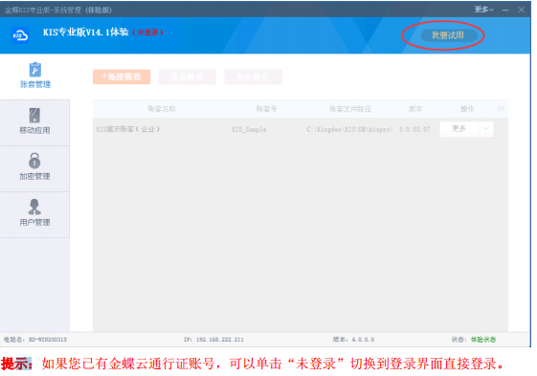
Task: Click the 我要试用 trial button
Action: click(448, 35)
